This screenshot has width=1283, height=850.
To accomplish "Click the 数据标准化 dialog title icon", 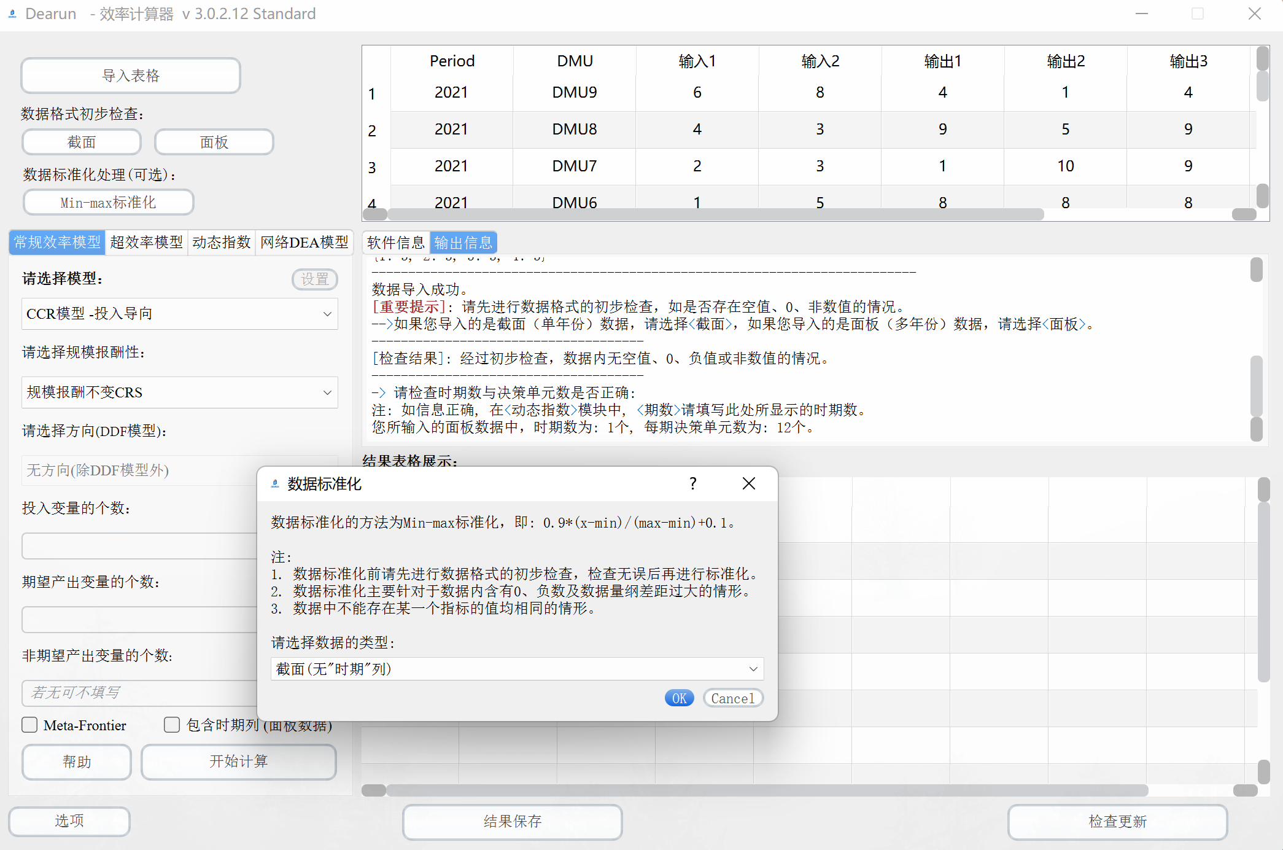I will click(275, 484).
